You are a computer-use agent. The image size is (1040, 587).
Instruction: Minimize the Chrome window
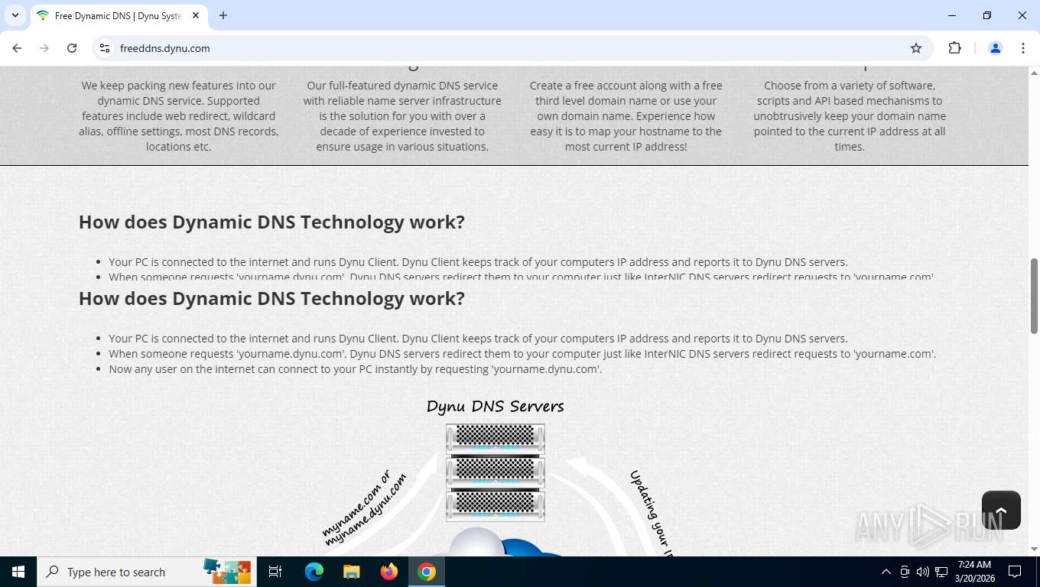(952, 15)
